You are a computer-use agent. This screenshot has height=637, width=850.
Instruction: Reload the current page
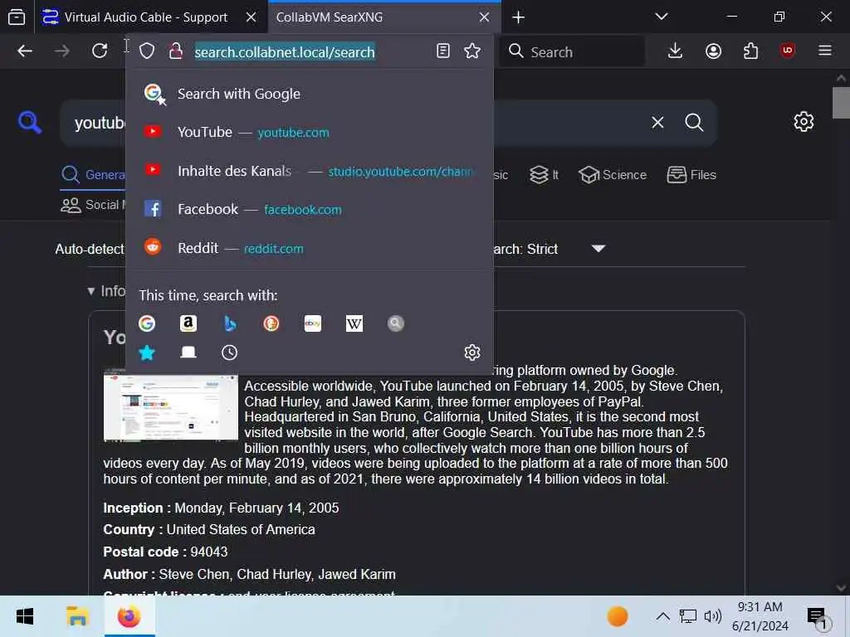click(x=100, y=51)
